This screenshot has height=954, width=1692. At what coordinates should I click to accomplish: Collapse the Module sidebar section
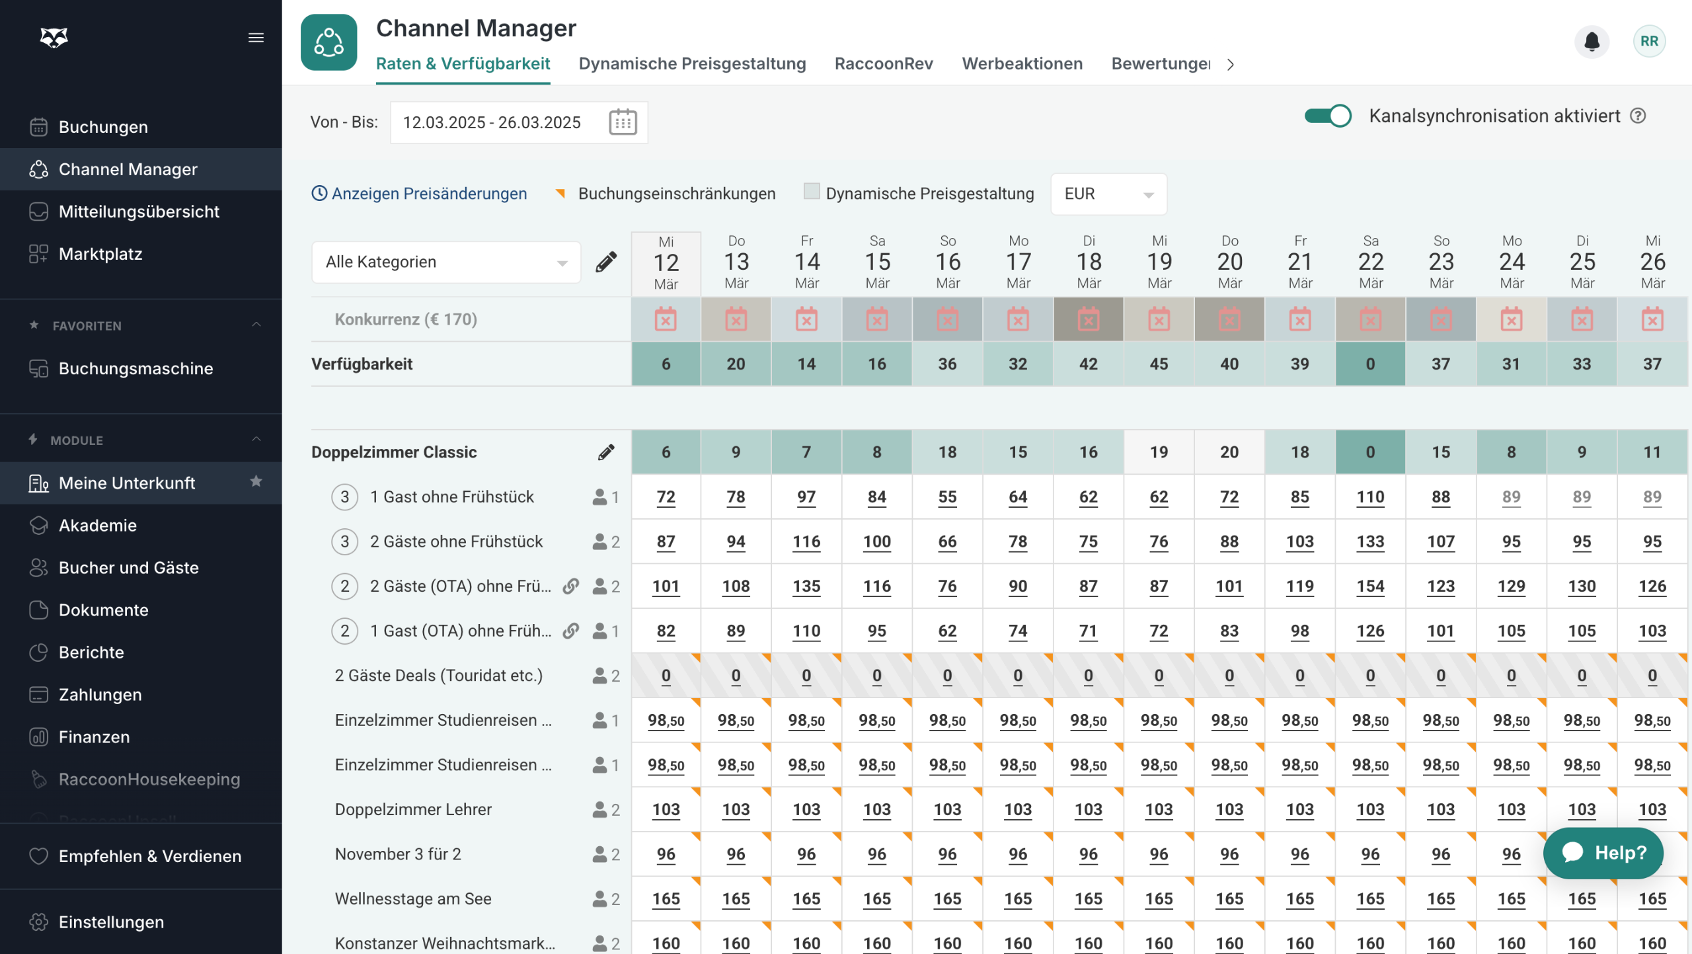pos(256,440)
